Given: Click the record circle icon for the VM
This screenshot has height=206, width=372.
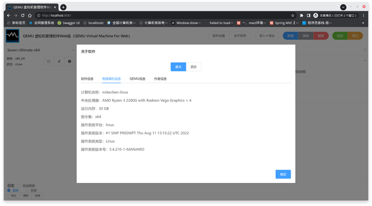Looking at the screenshot, I should (x=69, y=61).
